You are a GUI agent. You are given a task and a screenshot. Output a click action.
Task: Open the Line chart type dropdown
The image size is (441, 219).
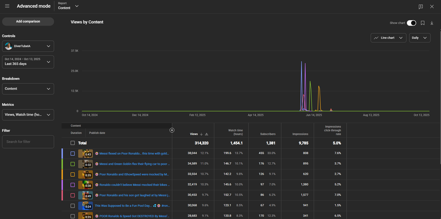click(x=388, y=38)
